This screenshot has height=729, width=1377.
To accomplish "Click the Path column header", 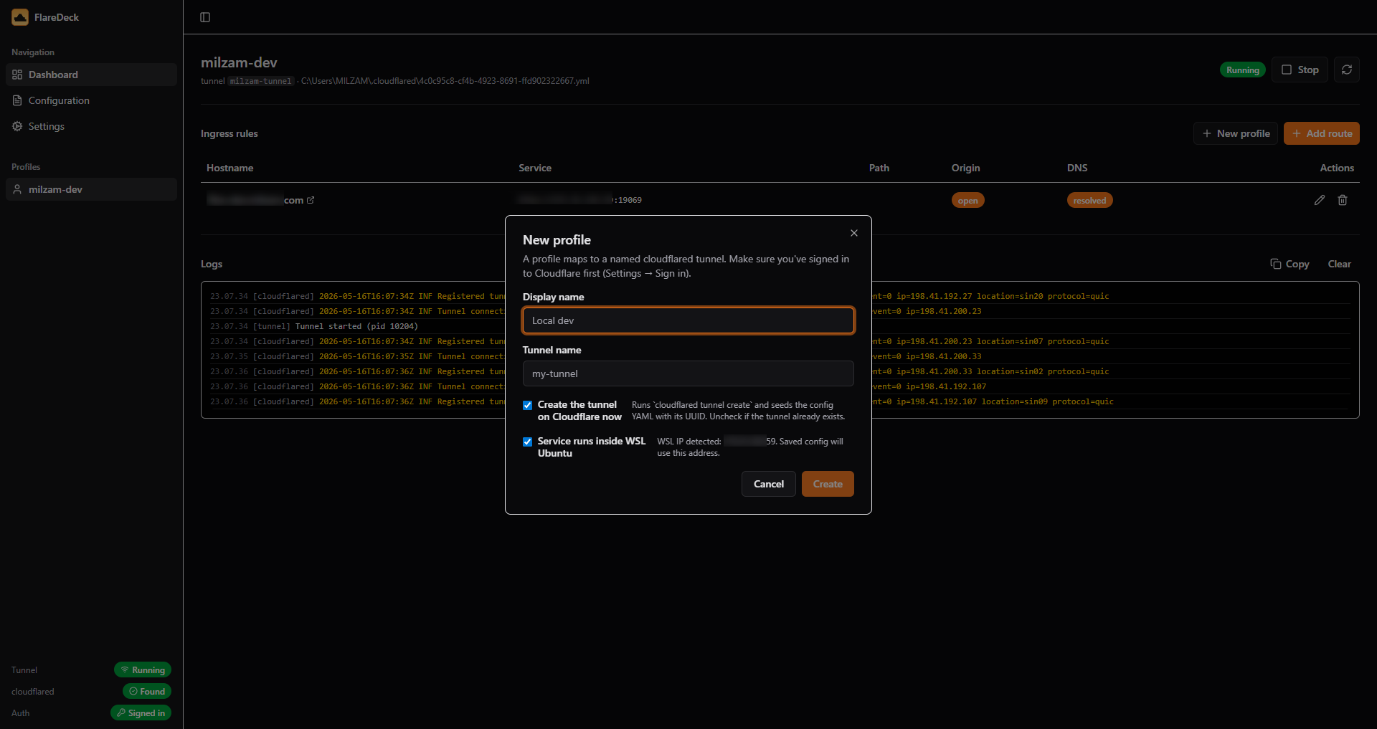I will click(879, 168).
